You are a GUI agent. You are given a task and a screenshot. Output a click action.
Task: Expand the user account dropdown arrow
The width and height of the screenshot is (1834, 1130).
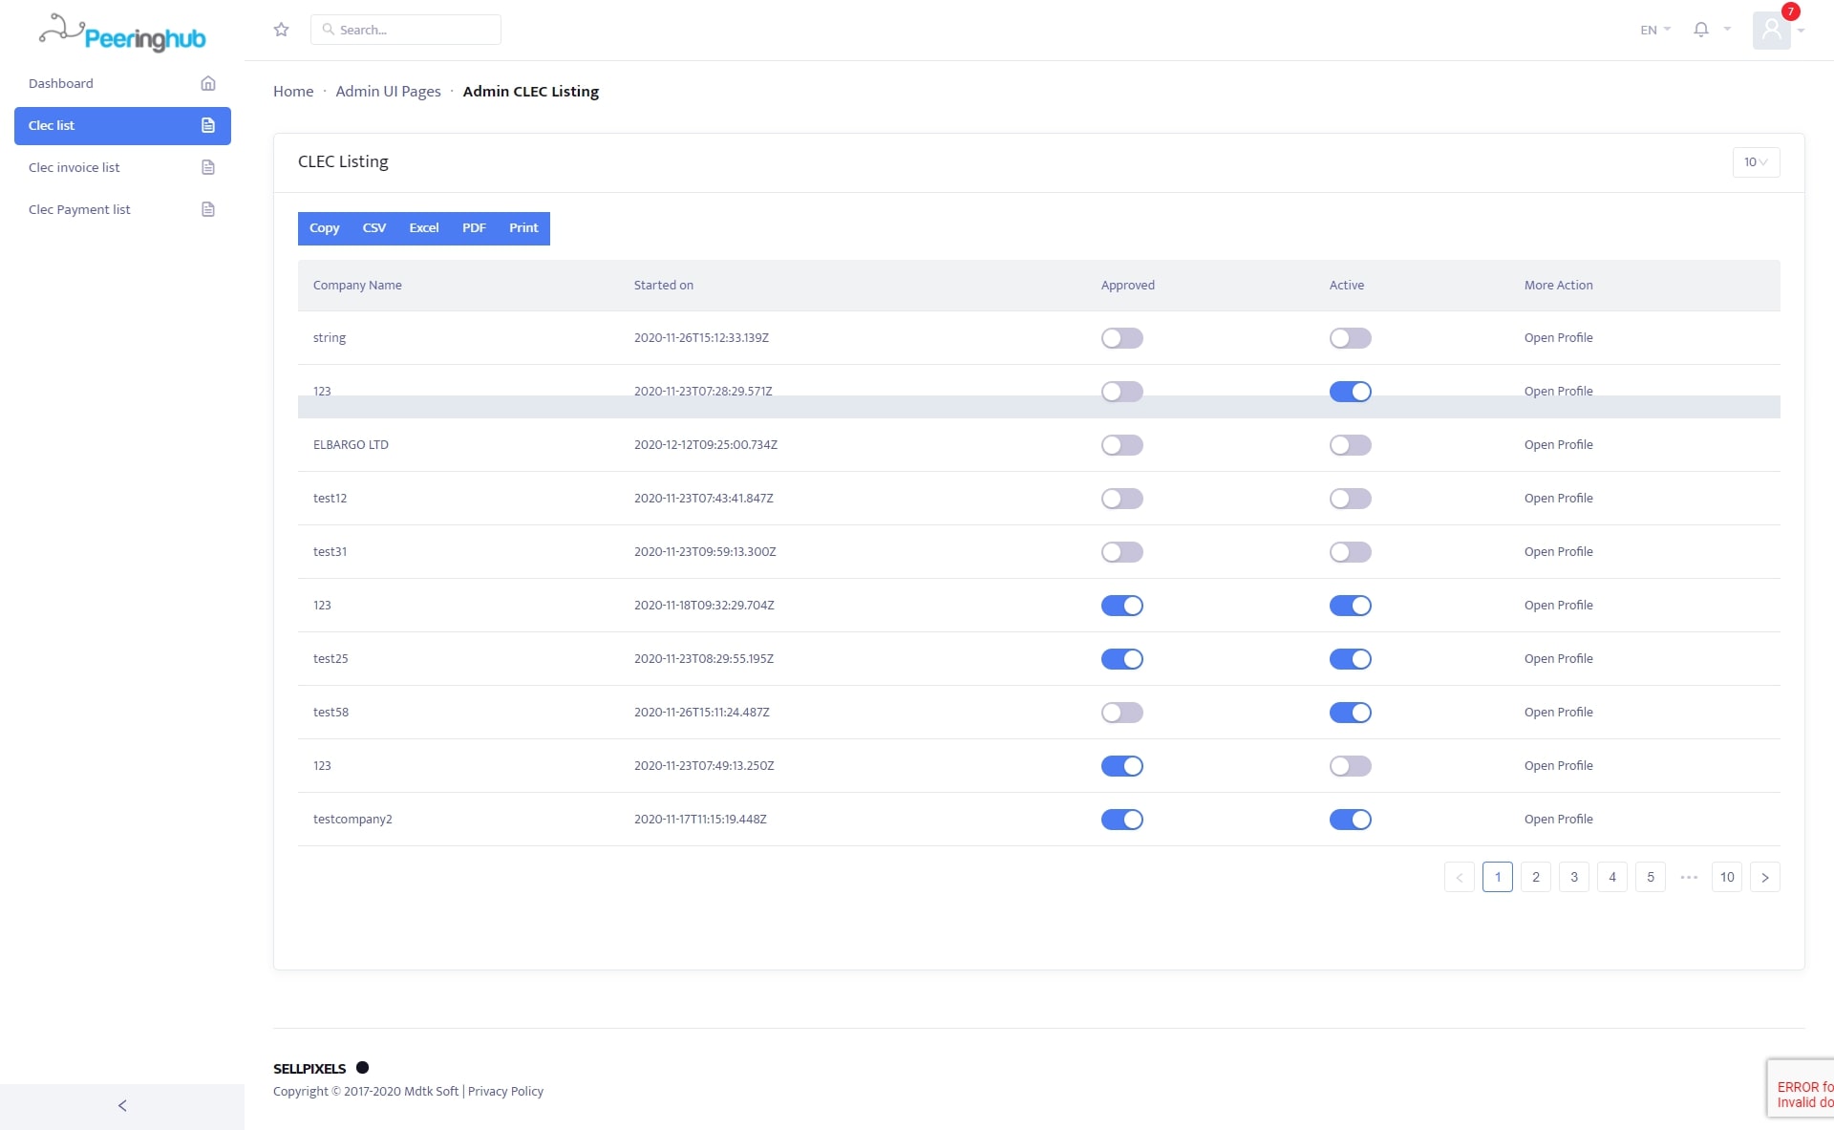tap(1802, 31)
